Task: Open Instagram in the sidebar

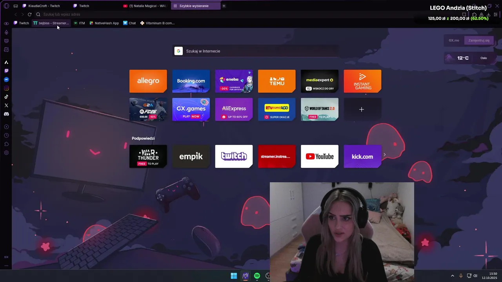Action: point(6,88)
